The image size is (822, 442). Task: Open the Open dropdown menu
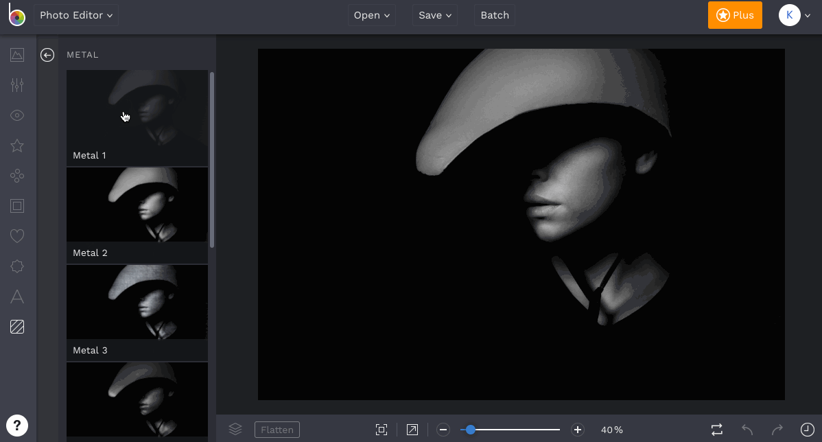(372, 15)
